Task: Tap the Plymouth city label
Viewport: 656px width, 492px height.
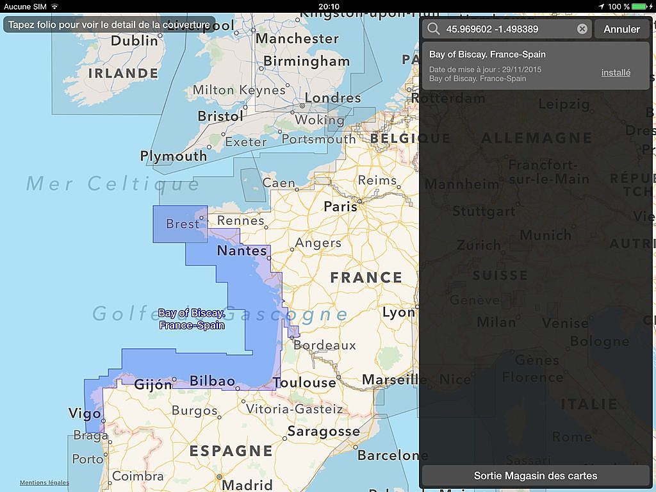Action: point(173,156)
